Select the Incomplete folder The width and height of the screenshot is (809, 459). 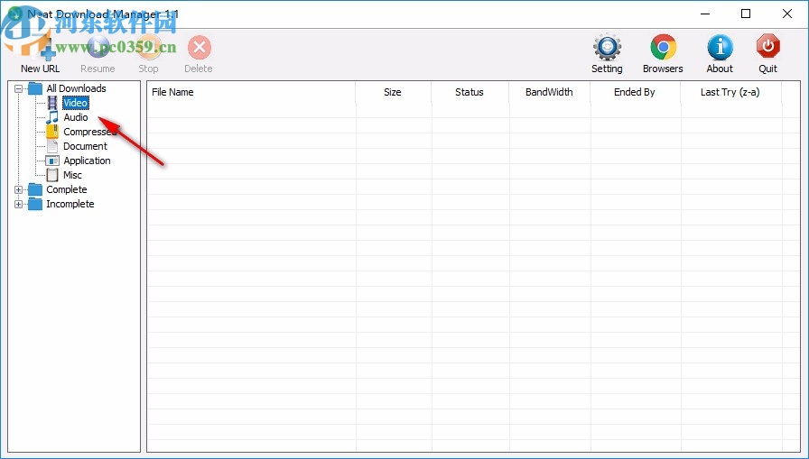pyautogui.click(x=70, y=204)
